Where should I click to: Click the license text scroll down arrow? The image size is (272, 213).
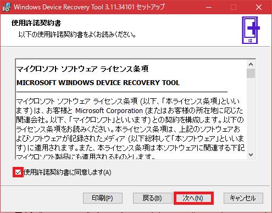(x=251, y=155)
